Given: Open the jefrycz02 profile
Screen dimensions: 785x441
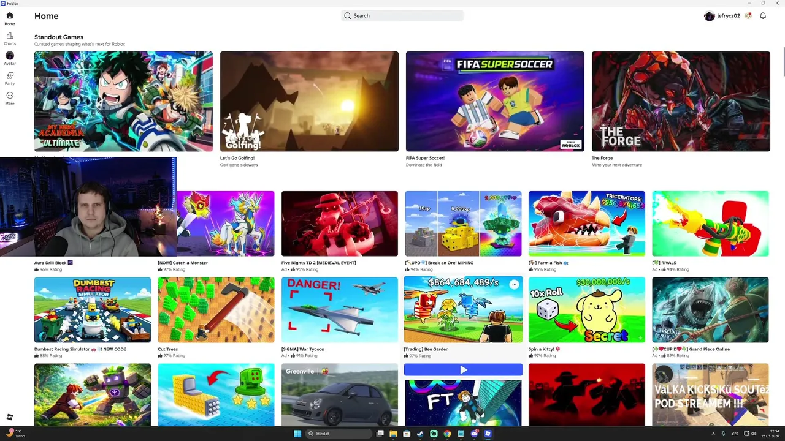Looking at the screenshot, I should pos(722,16).
